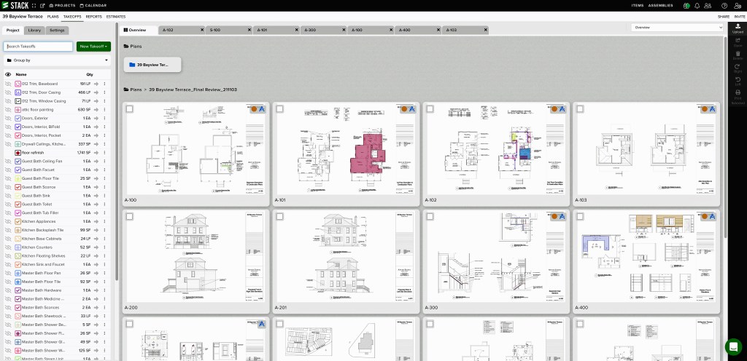Image resolution: width=747 pixels, height=361 pixels.
Task: Go to the Estimates menu
Action: click(116, 16)
